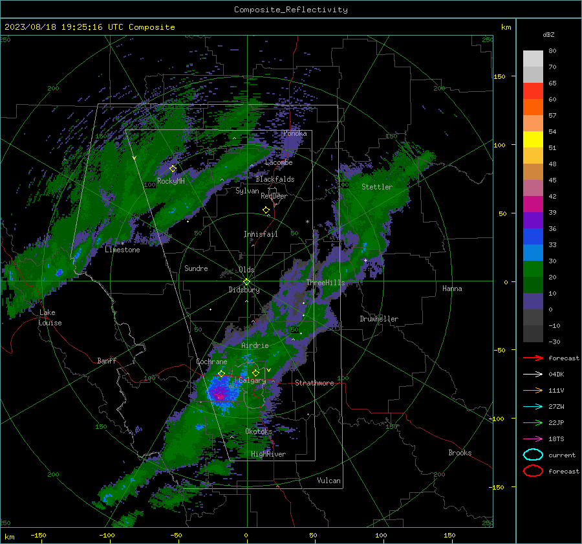Click the Airdrie city label
The image size is (582, 544).
pos(255,345)
